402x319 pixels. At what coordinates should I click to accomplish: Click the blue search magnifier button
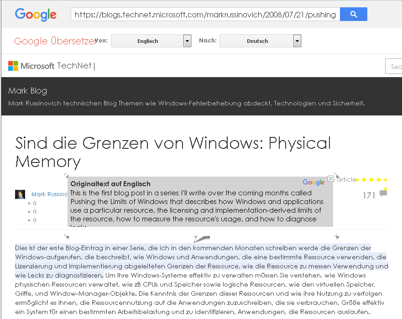354,14
